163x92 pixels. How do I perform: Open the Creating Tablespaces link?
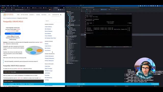(49, 56)
